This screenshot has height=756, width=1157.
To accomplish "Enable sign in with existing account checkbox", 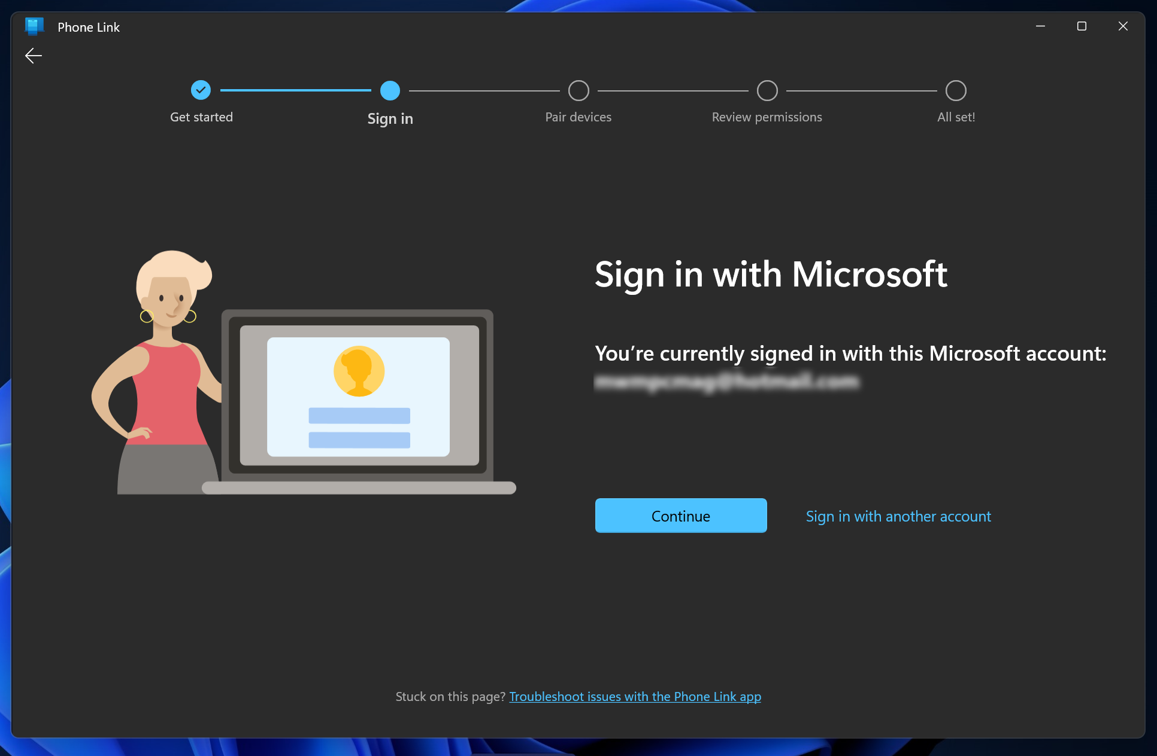I will pyautogui.click(x=681, y=515).
